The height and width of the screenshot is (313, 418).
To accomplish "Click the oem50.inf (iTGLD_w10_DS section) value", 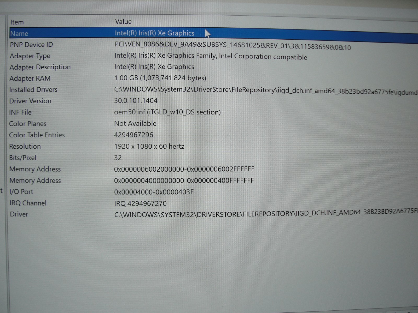I will [x=167, y=112].
